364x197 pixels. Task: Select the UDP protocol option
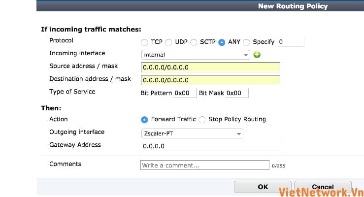168,42
